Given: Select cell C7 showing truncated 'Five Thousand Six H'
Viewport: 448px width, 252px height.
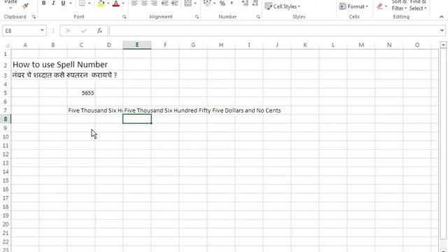Looking at the screenshot, I should coord(81,111).
